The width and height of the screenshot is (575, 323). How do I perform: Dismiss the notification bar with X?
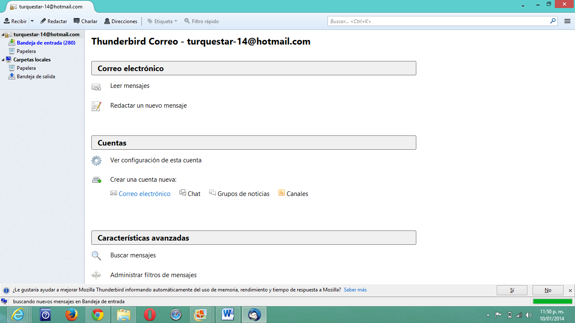click(x=570, y=290)
